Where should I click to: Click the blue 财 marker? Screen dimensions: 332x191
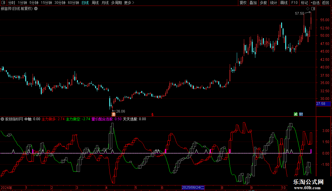[301, 114]
